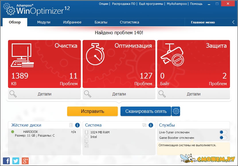Open the Избранное tab
Image resolution: width=238 pixels, height=166 pixels.
pos(72,22)
